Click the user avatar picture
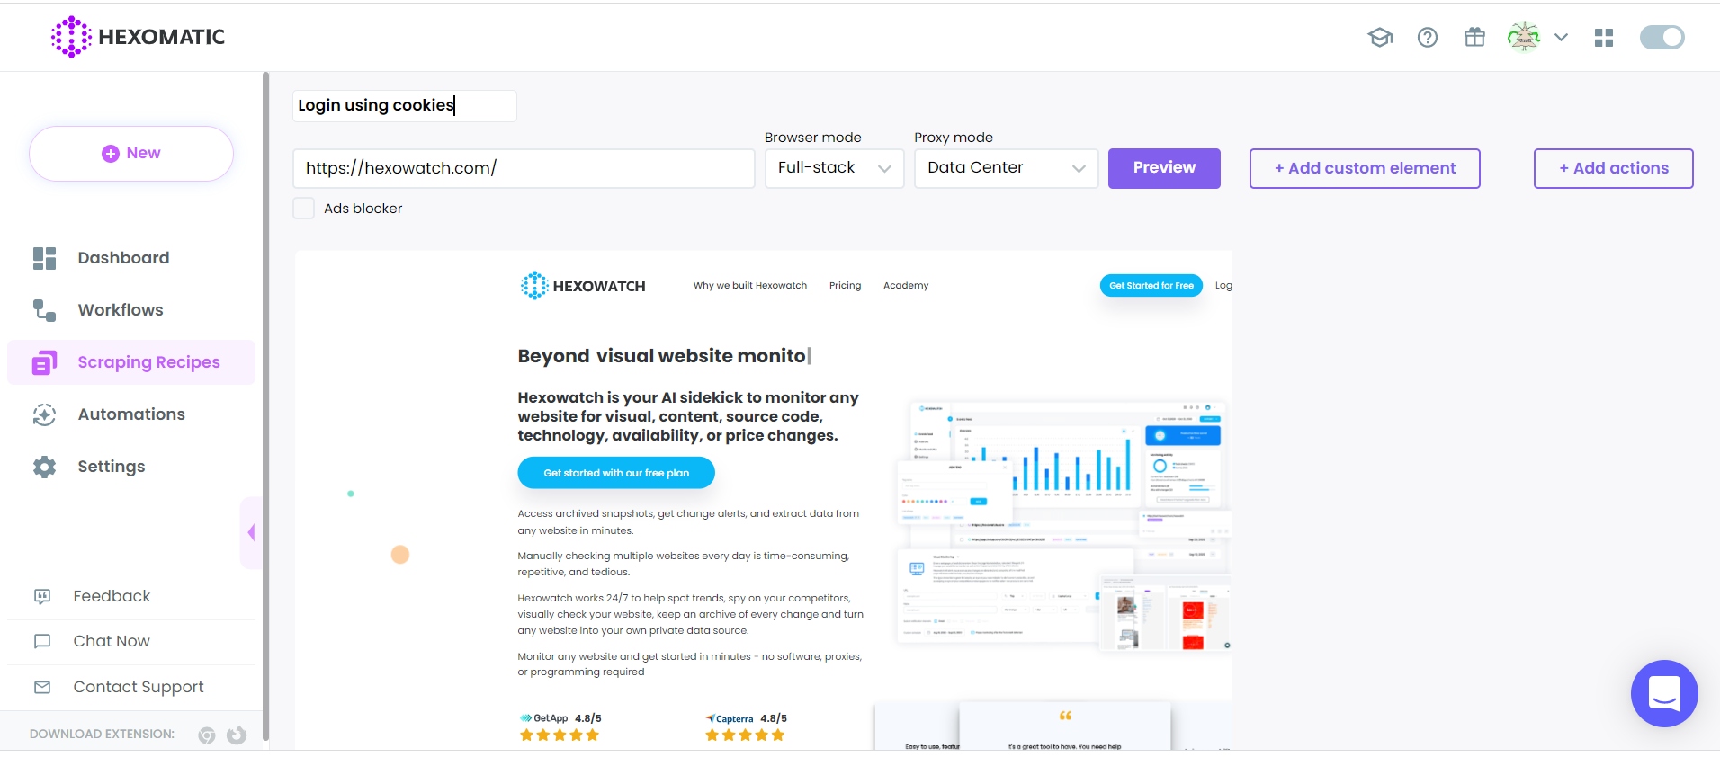Screen dimensions: 1720x757 click(x=1524, y=37)
